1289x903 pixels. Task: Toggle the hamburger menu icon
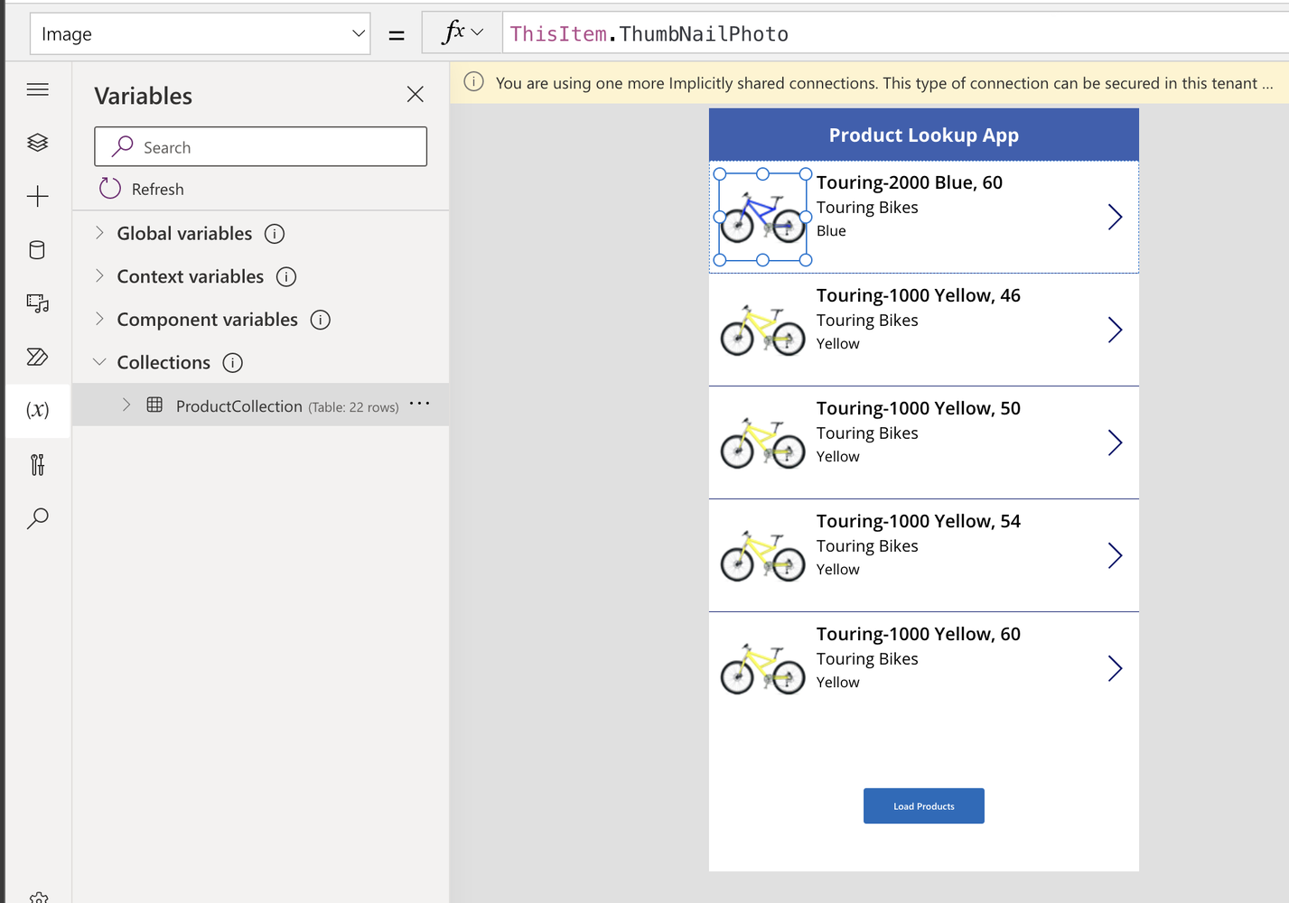[37, 89]
